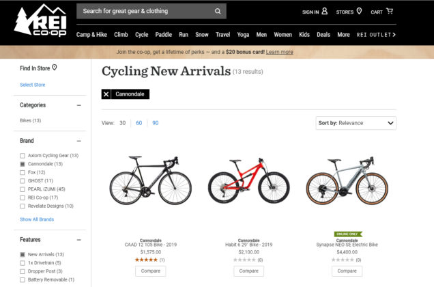
Task: Open the Camp & Hike menu
Action: click(x=91, y=34)
